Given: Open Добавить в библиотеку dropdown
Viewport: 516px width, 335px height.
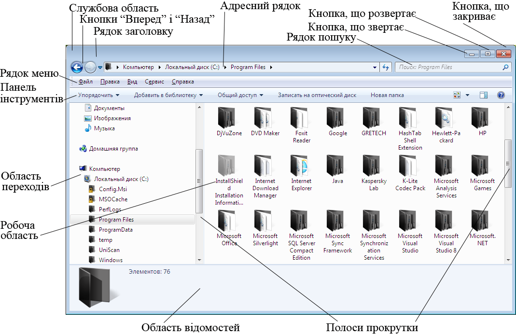Looking at the screenshot, I should 168,95.
